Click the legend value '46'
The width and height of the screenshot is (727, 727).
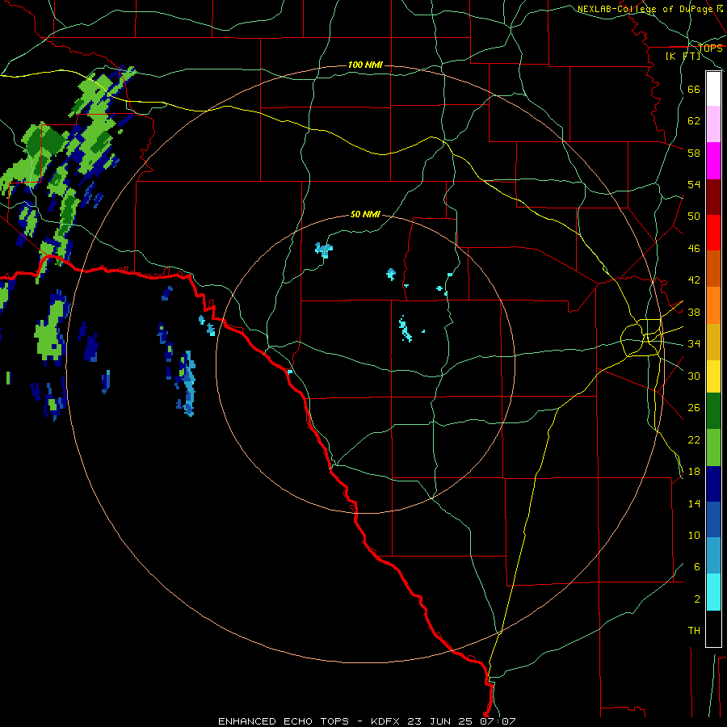tap(694, 249)
